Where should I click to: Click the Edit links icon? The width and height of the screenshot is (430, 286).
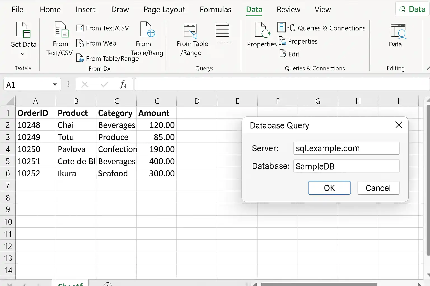tap(283, 53)
